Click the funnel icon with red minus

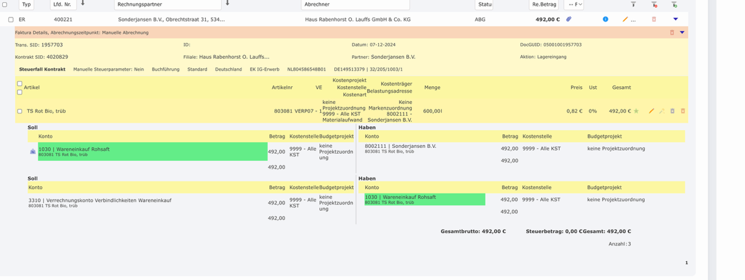(x=654, y=4)
